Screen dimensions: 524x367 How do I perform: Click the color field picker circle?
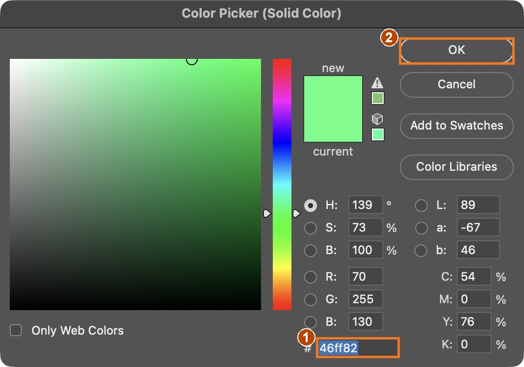192,59
